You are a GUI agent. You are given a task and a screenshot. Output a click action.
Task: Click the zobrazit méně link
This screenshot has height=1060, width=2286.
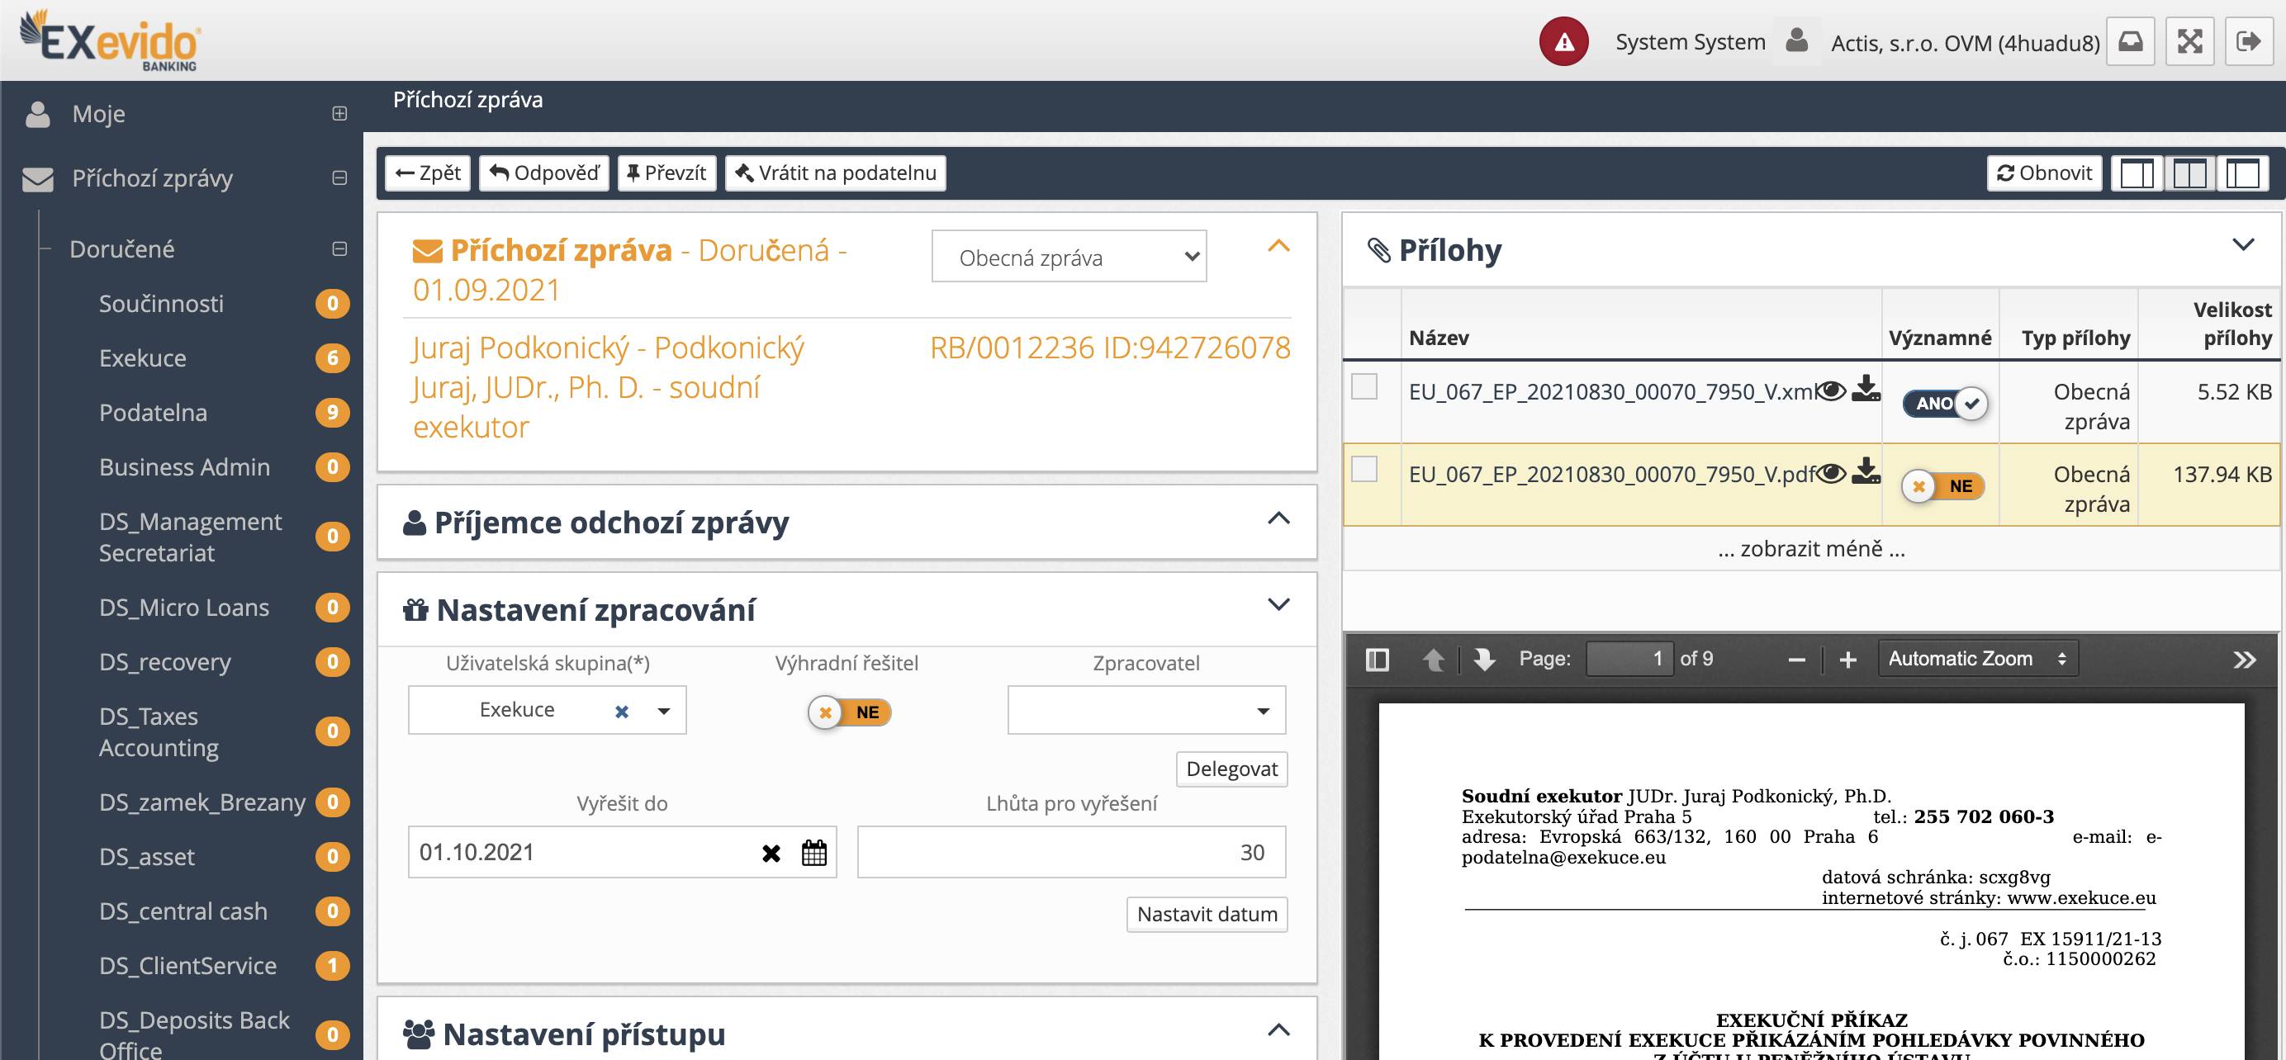(1811, 549)
